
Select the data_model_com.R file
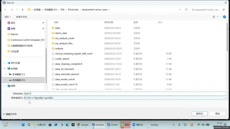point(65,79)
